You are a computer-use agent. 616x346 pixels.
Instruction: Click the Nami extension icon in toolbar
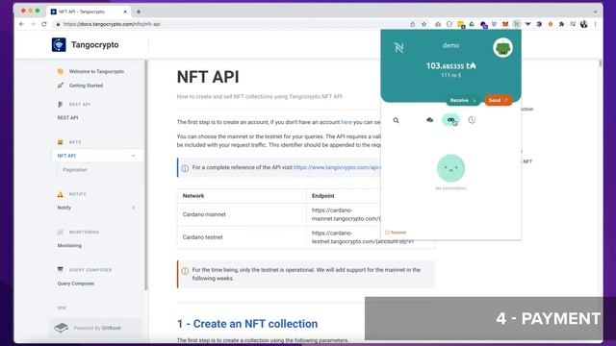tap(517, 24)
